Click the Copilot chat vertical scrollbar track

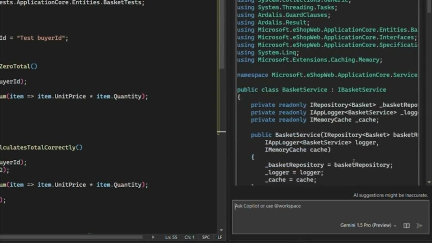[x=429, y=101]
